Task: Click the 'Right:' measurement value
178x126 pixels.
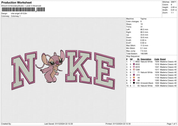Action: (144, 32)
